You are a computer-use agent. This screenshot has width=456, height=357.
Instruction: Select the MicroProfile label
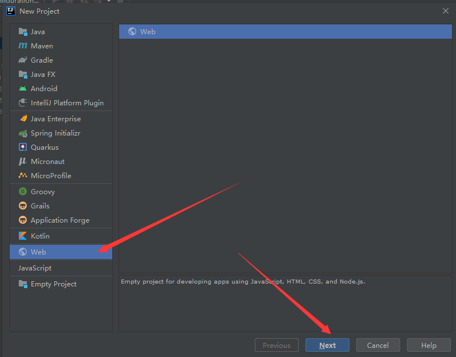click(51, 176)
